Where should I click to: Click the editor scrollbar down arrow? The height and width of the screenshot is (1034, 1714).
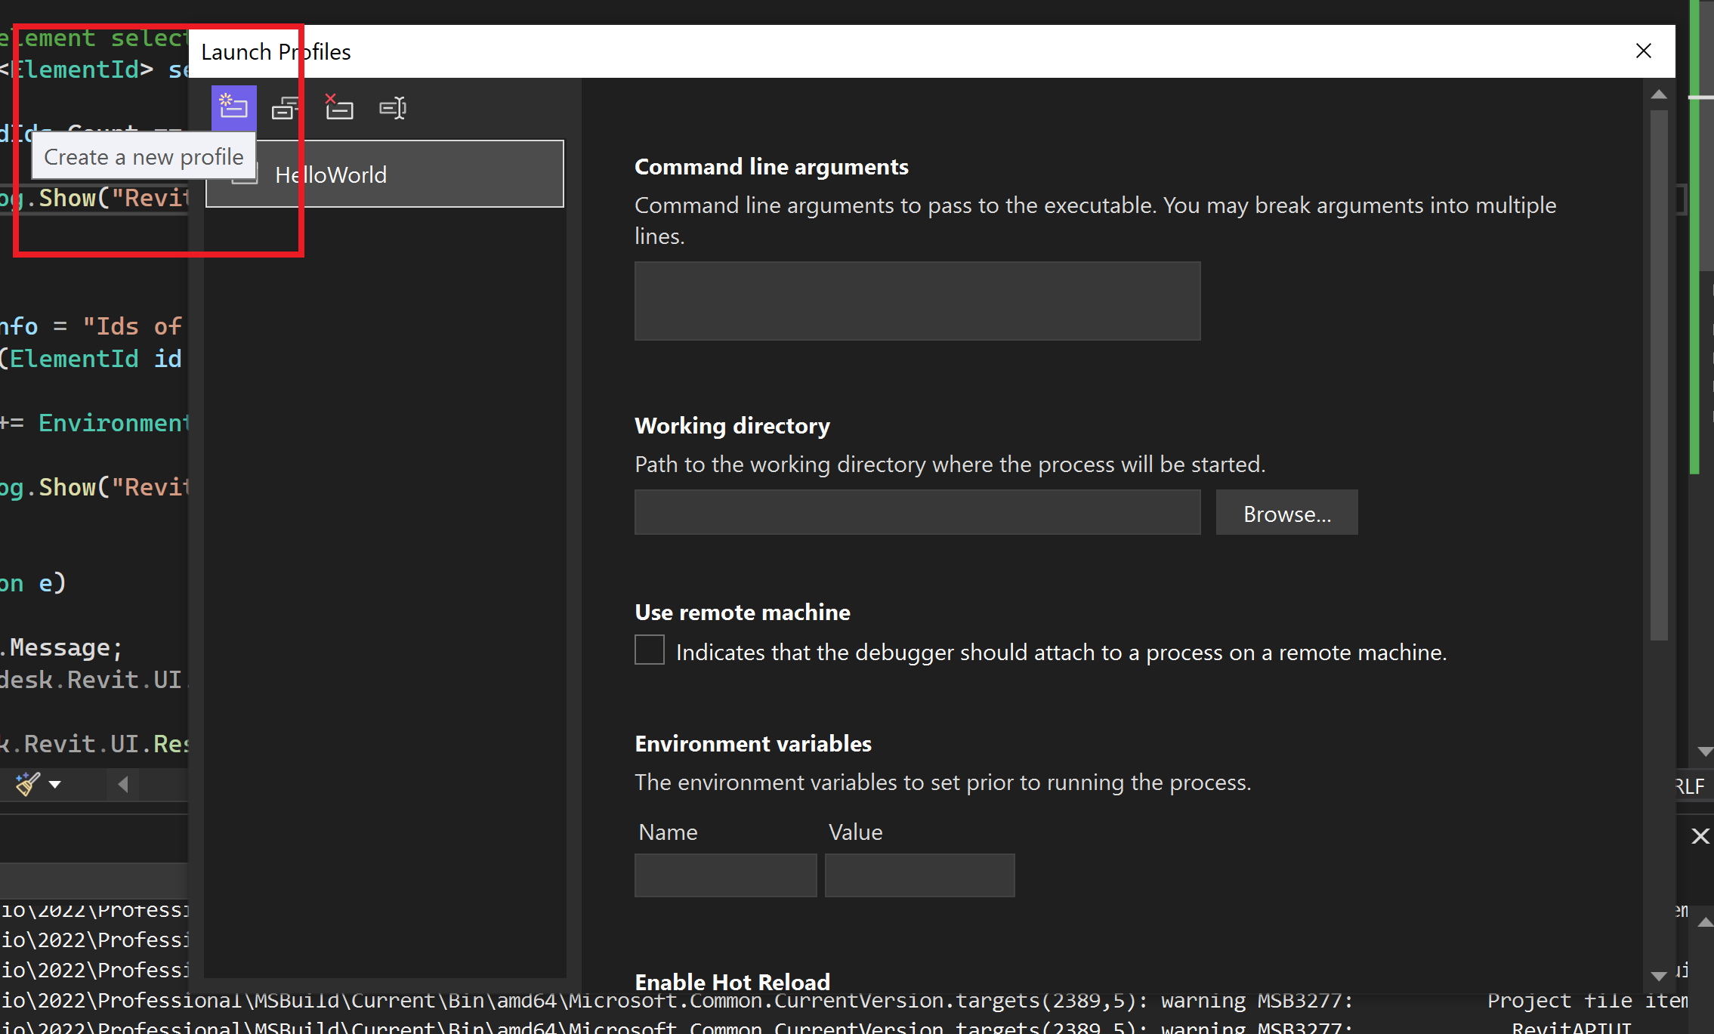pos(1704,752)
